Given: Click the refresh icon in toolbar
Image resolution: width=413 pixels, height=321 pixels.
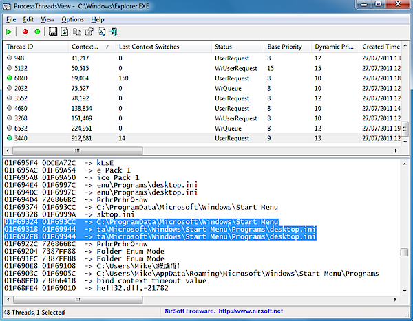Looking at the screenshot, I should click(65, 32).
